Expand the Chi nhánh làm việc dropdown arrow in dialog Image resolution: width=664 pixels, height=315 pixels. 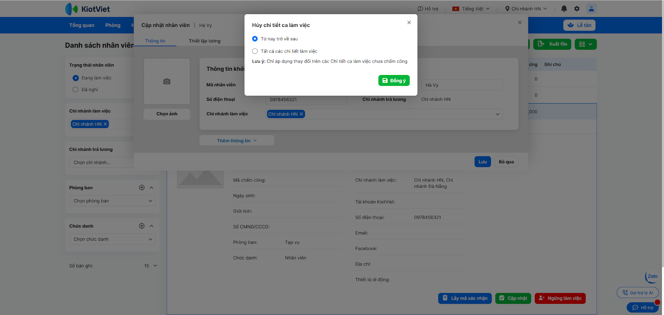point(498,114)
